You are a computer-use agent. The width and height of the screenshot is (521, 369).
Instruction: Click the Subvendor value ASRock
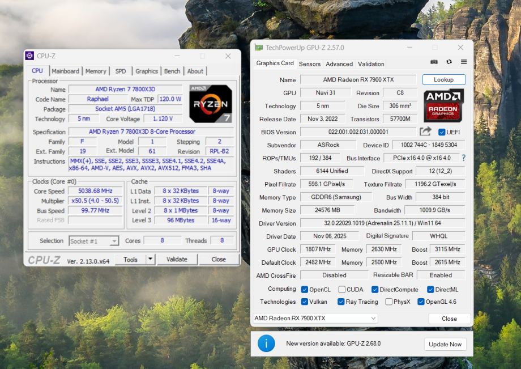tap(328, 145)
